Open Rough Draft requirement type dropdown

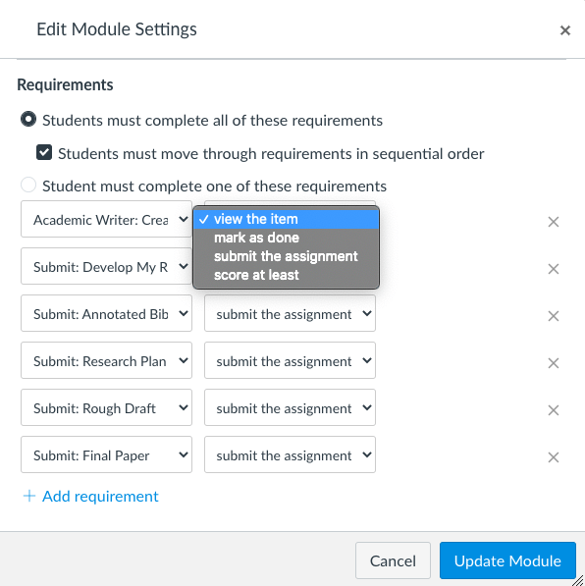click(290, 407)
